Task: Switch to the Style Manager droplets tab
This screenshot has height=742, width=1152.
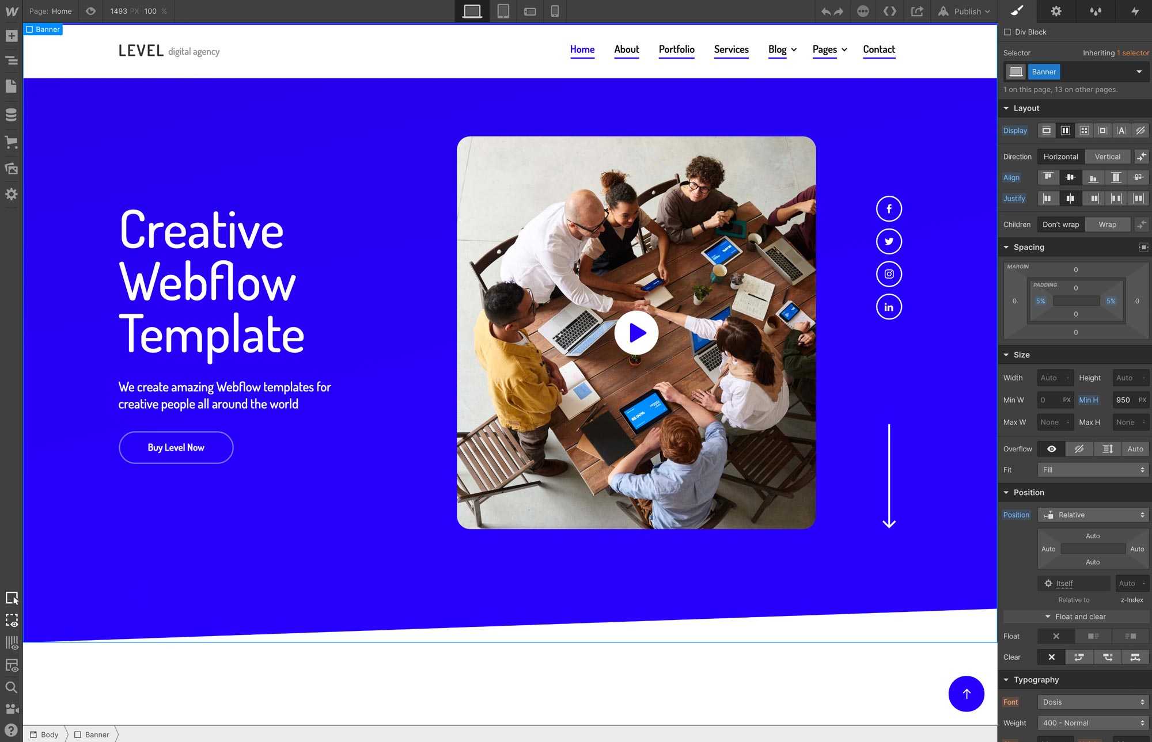Action: [x=1095, y=11]
